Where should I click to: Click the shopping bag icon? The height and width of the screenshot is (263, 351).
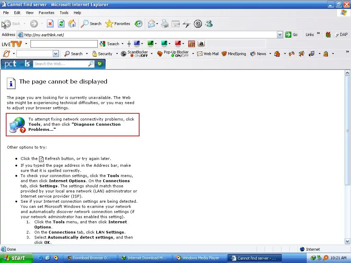(326, 54)
